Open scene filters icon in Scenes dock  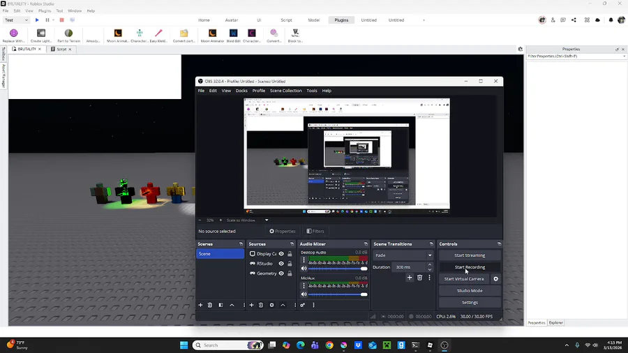pos(220,305)
